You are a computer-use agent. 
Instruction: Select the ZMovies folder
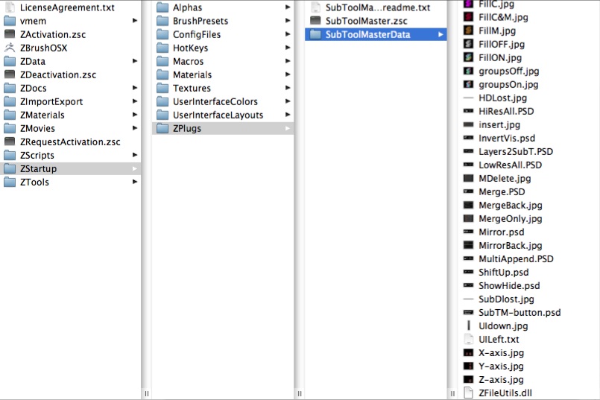[x=70, y=128]
